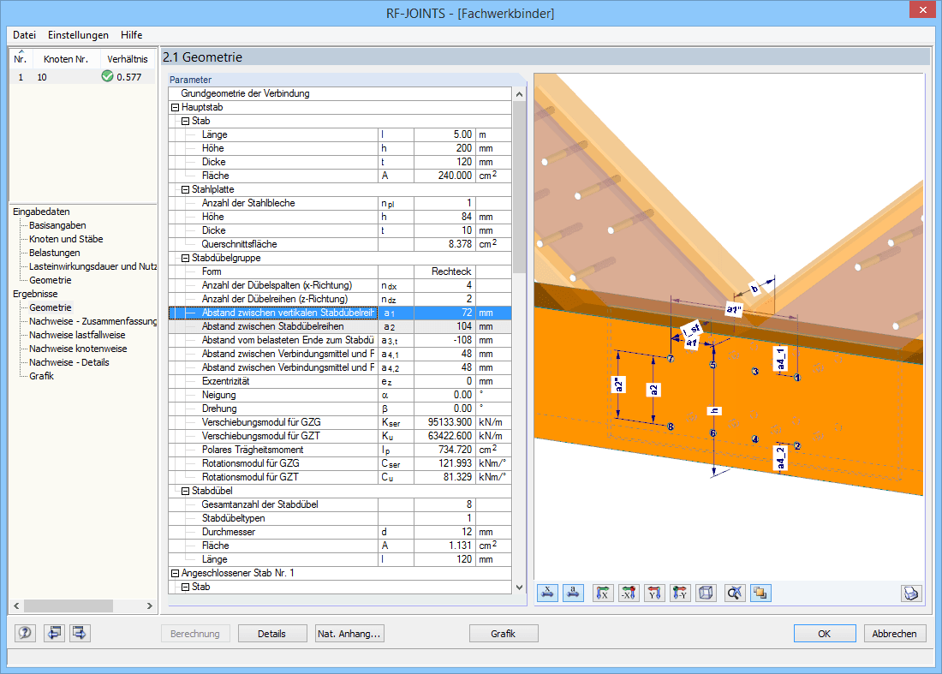Close the RF-JOINTS window

pos(923,10)
